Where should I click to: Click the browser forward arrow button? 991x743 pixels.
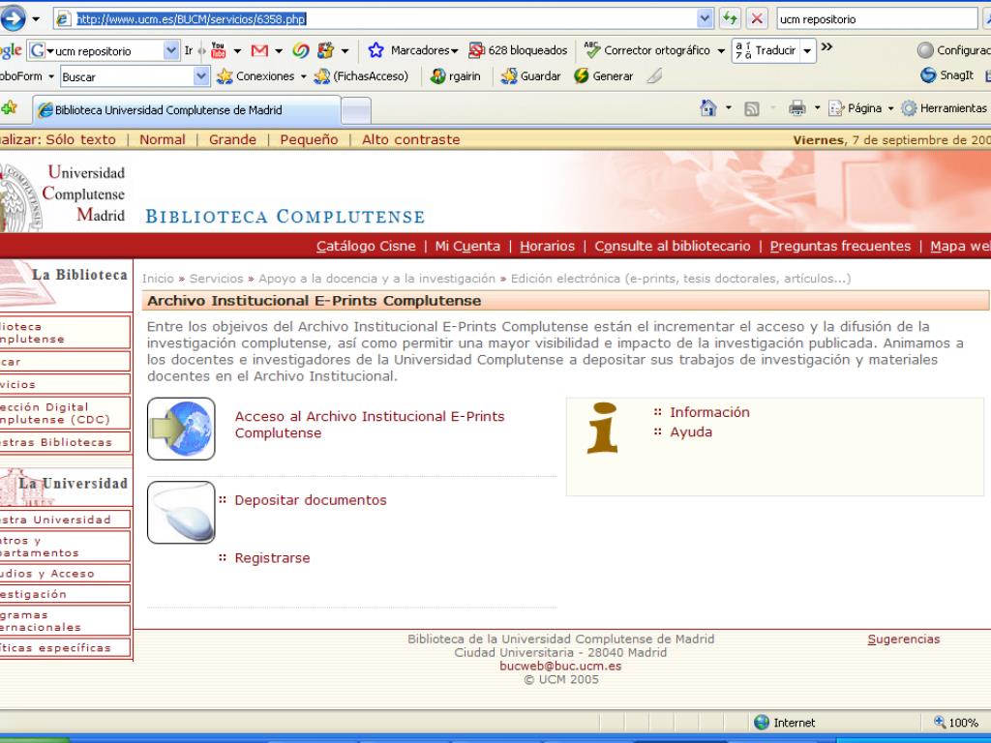(x=13, y=18)
